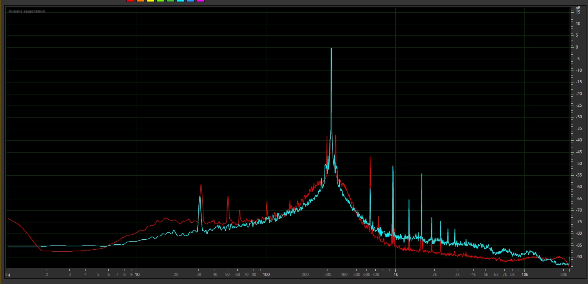Click the 'Гц' frequency unit label
Viewport: 588px width, 284px height.
[x=8, y=275]
